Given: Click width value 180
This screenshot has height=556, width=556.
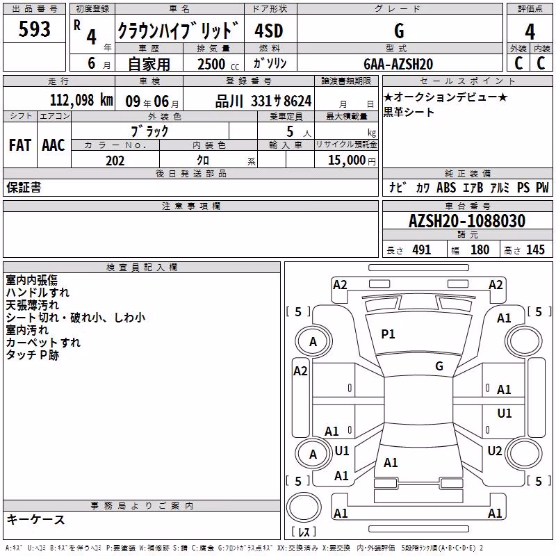Looking at the screenshot, I should coord(480,250).
